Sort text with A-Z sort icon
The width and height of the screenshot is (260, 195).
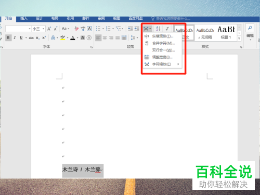(x=158, y=29)
